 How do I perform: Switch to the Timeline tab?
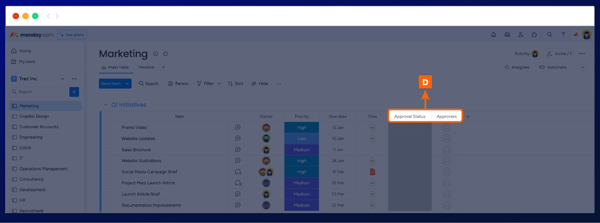(x=146, y=67)
